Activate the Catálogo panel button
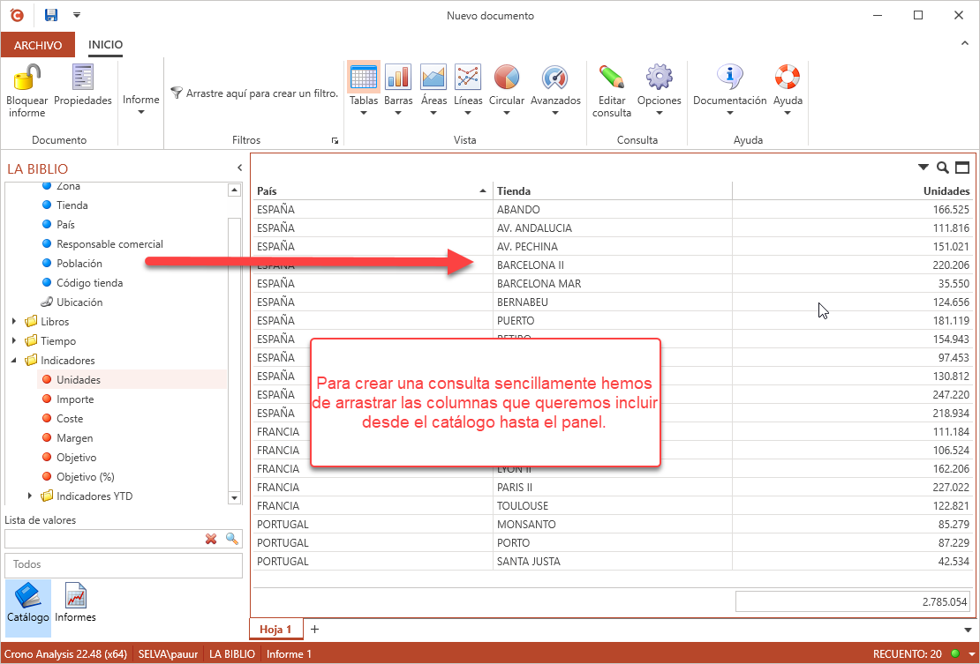 click(x=28, y=601)
